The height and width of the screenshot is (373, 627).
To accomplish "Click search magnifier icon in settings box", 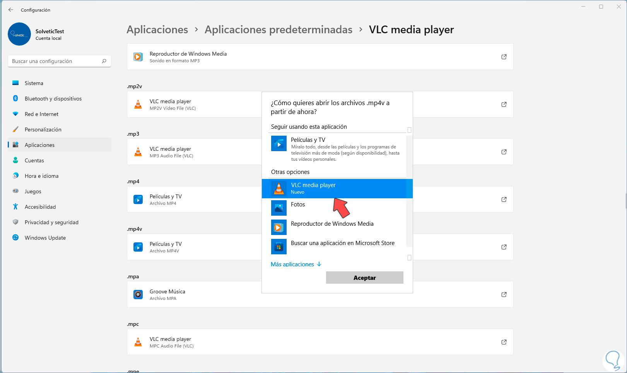I will [x=104, y=61].
